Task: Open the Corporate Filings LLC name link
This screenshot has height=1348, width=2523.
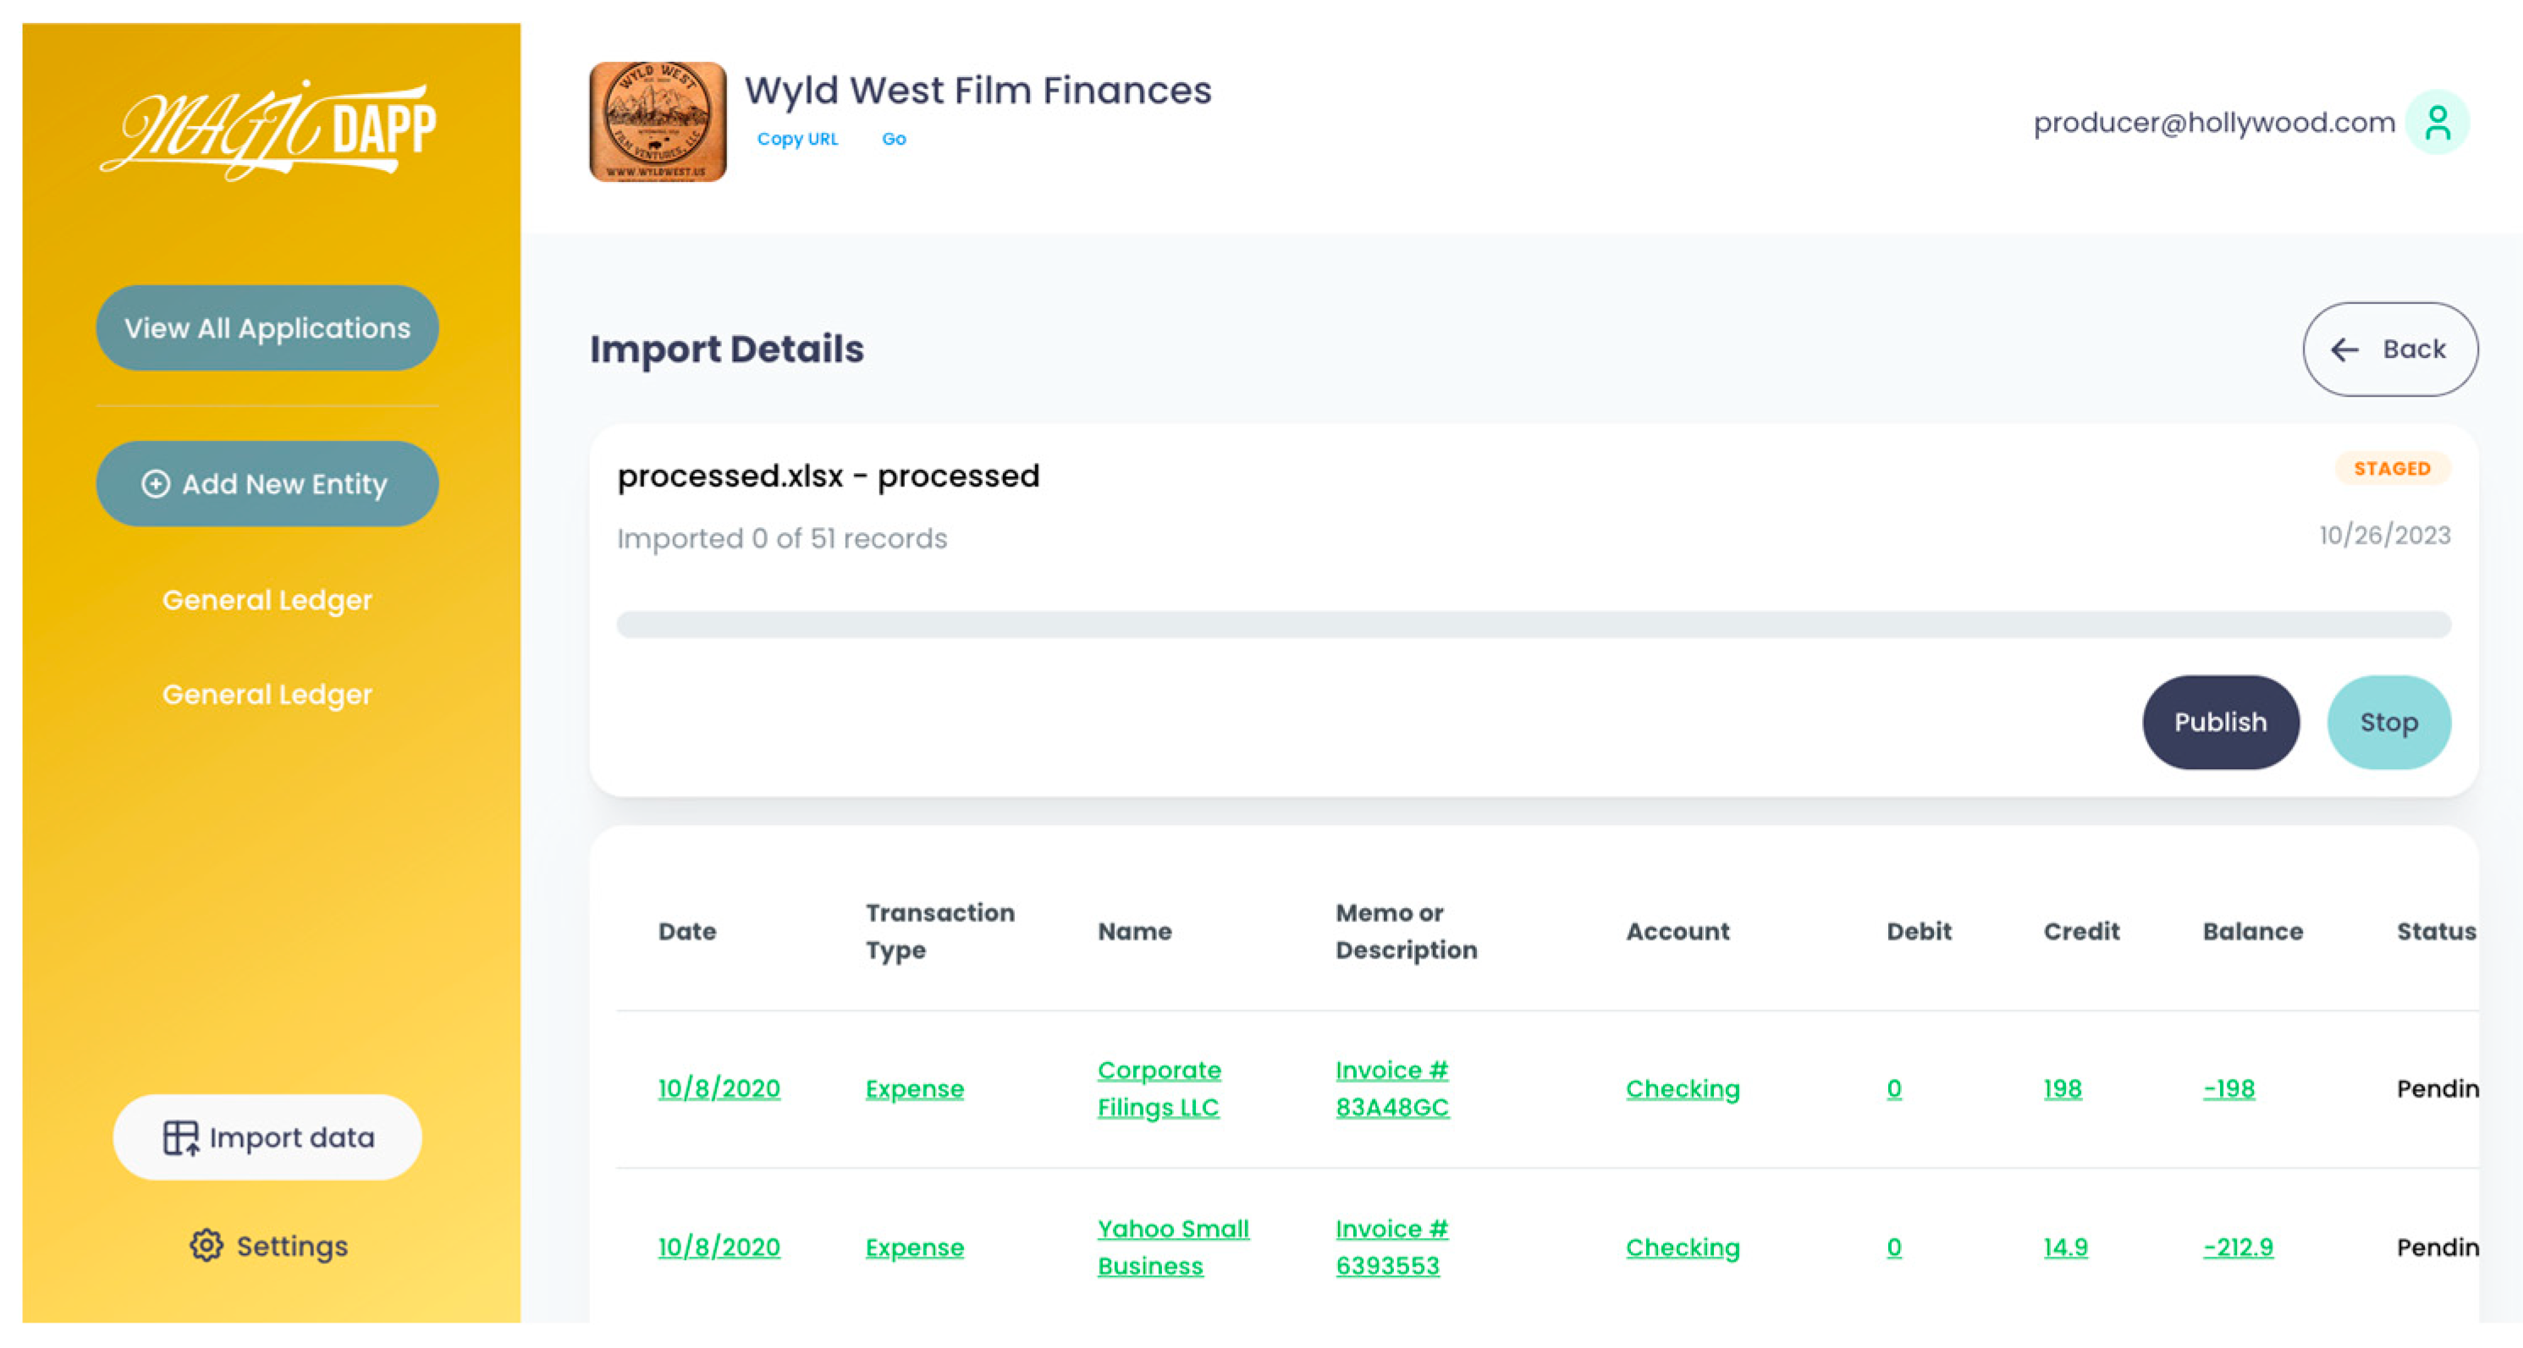Action: 1159,1088
